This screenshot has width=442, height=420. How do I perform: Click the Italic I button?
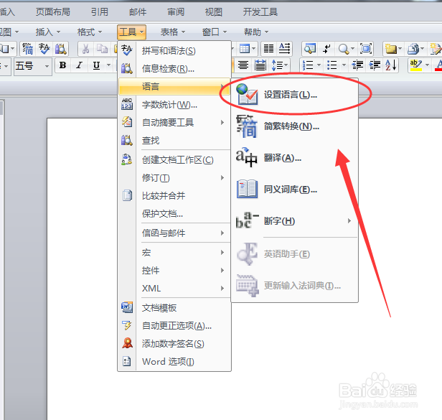point(79,65)
